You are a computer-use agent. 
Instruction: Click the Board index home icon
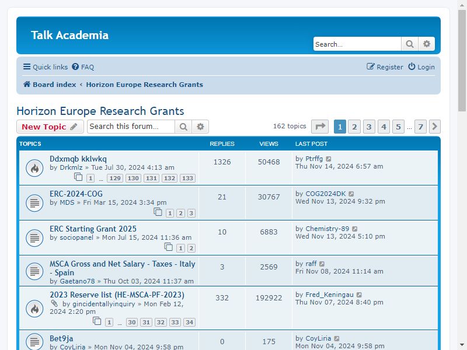27,84
